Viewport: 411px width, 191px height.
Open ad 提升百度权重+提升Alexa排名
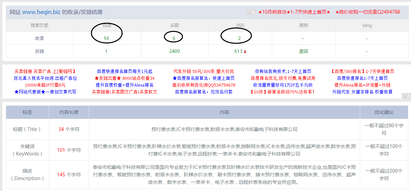pos(124,85)
